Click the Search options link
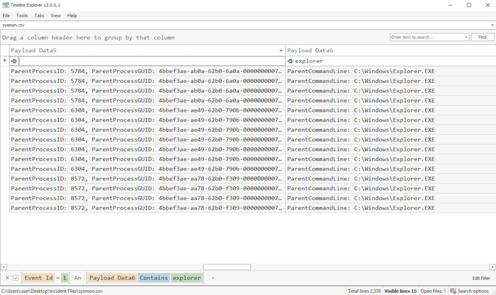496x295 pixels. tap(473, 291)
